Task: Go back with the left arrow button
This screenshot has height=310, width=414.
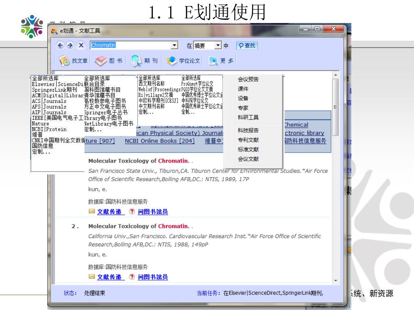Action: [x=61, y=45]
